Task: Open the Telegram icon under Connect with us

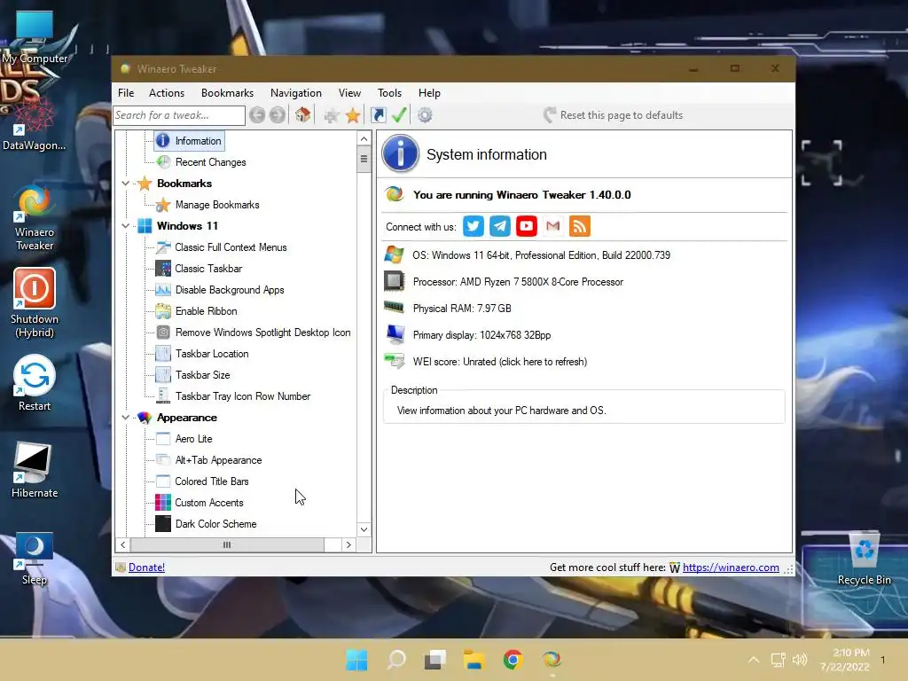Action: (500, 226)
